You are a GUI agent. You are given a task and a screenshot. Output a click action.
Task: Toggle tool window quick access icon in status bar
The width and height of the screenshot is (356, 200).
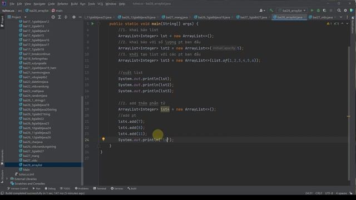[x=2, y=193]
